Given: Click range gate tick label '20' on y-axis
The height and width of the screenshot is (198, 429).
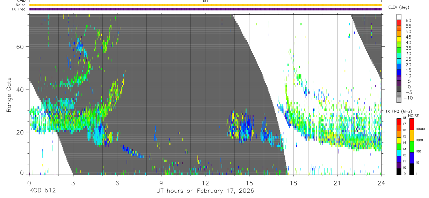Looking at the screenshot, I should [x=20, y=132].
